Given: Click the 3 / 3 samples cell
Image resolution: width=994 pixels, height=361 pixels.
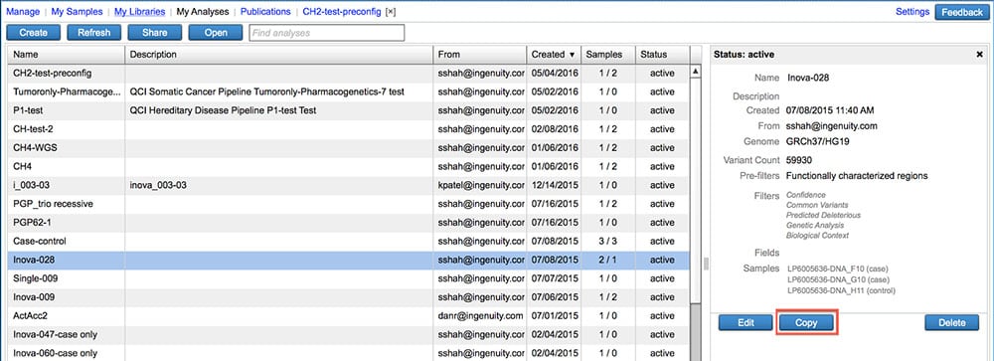Looking at the screenshot, I should click(607, 241).
